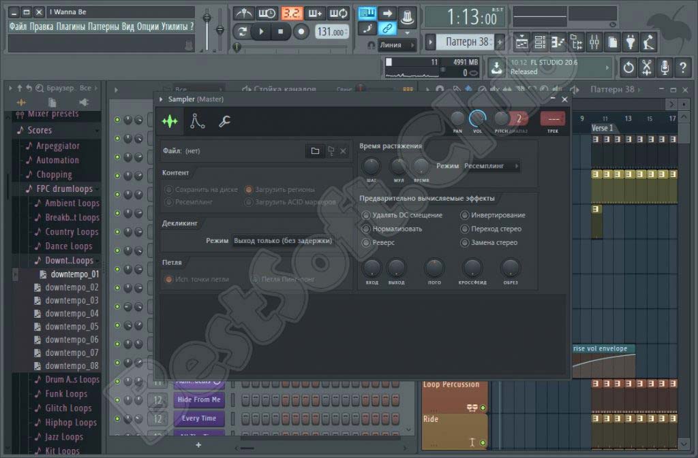Screen dimensions: 698x458
Task: Open the Mixer from the top toolbar
Action: pyautogui.click(x=593, y=42)
